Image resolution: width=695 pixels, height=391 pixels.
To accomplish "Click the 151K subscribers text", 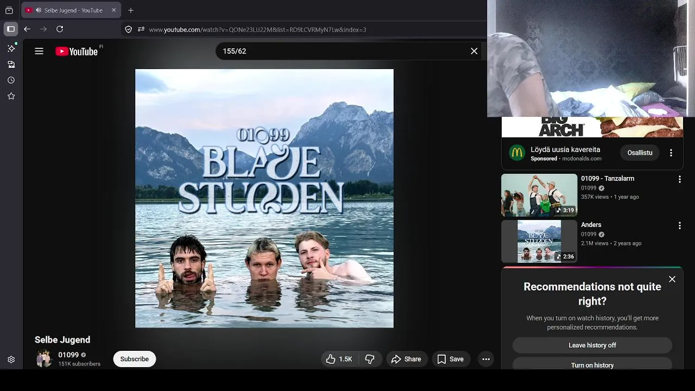I will pyautogui.click(x=79, y=364).
